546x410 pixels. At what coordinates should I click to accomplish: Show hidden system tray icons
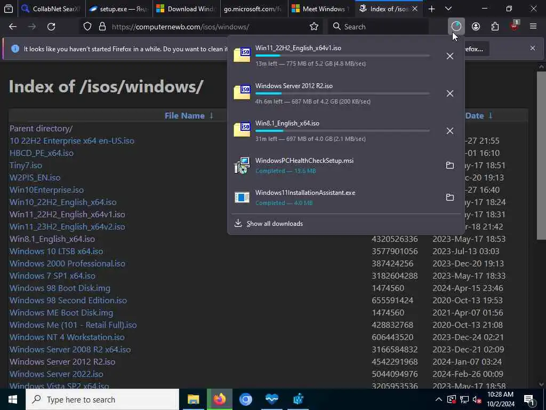pyautogui.click(x=439, y=399)
